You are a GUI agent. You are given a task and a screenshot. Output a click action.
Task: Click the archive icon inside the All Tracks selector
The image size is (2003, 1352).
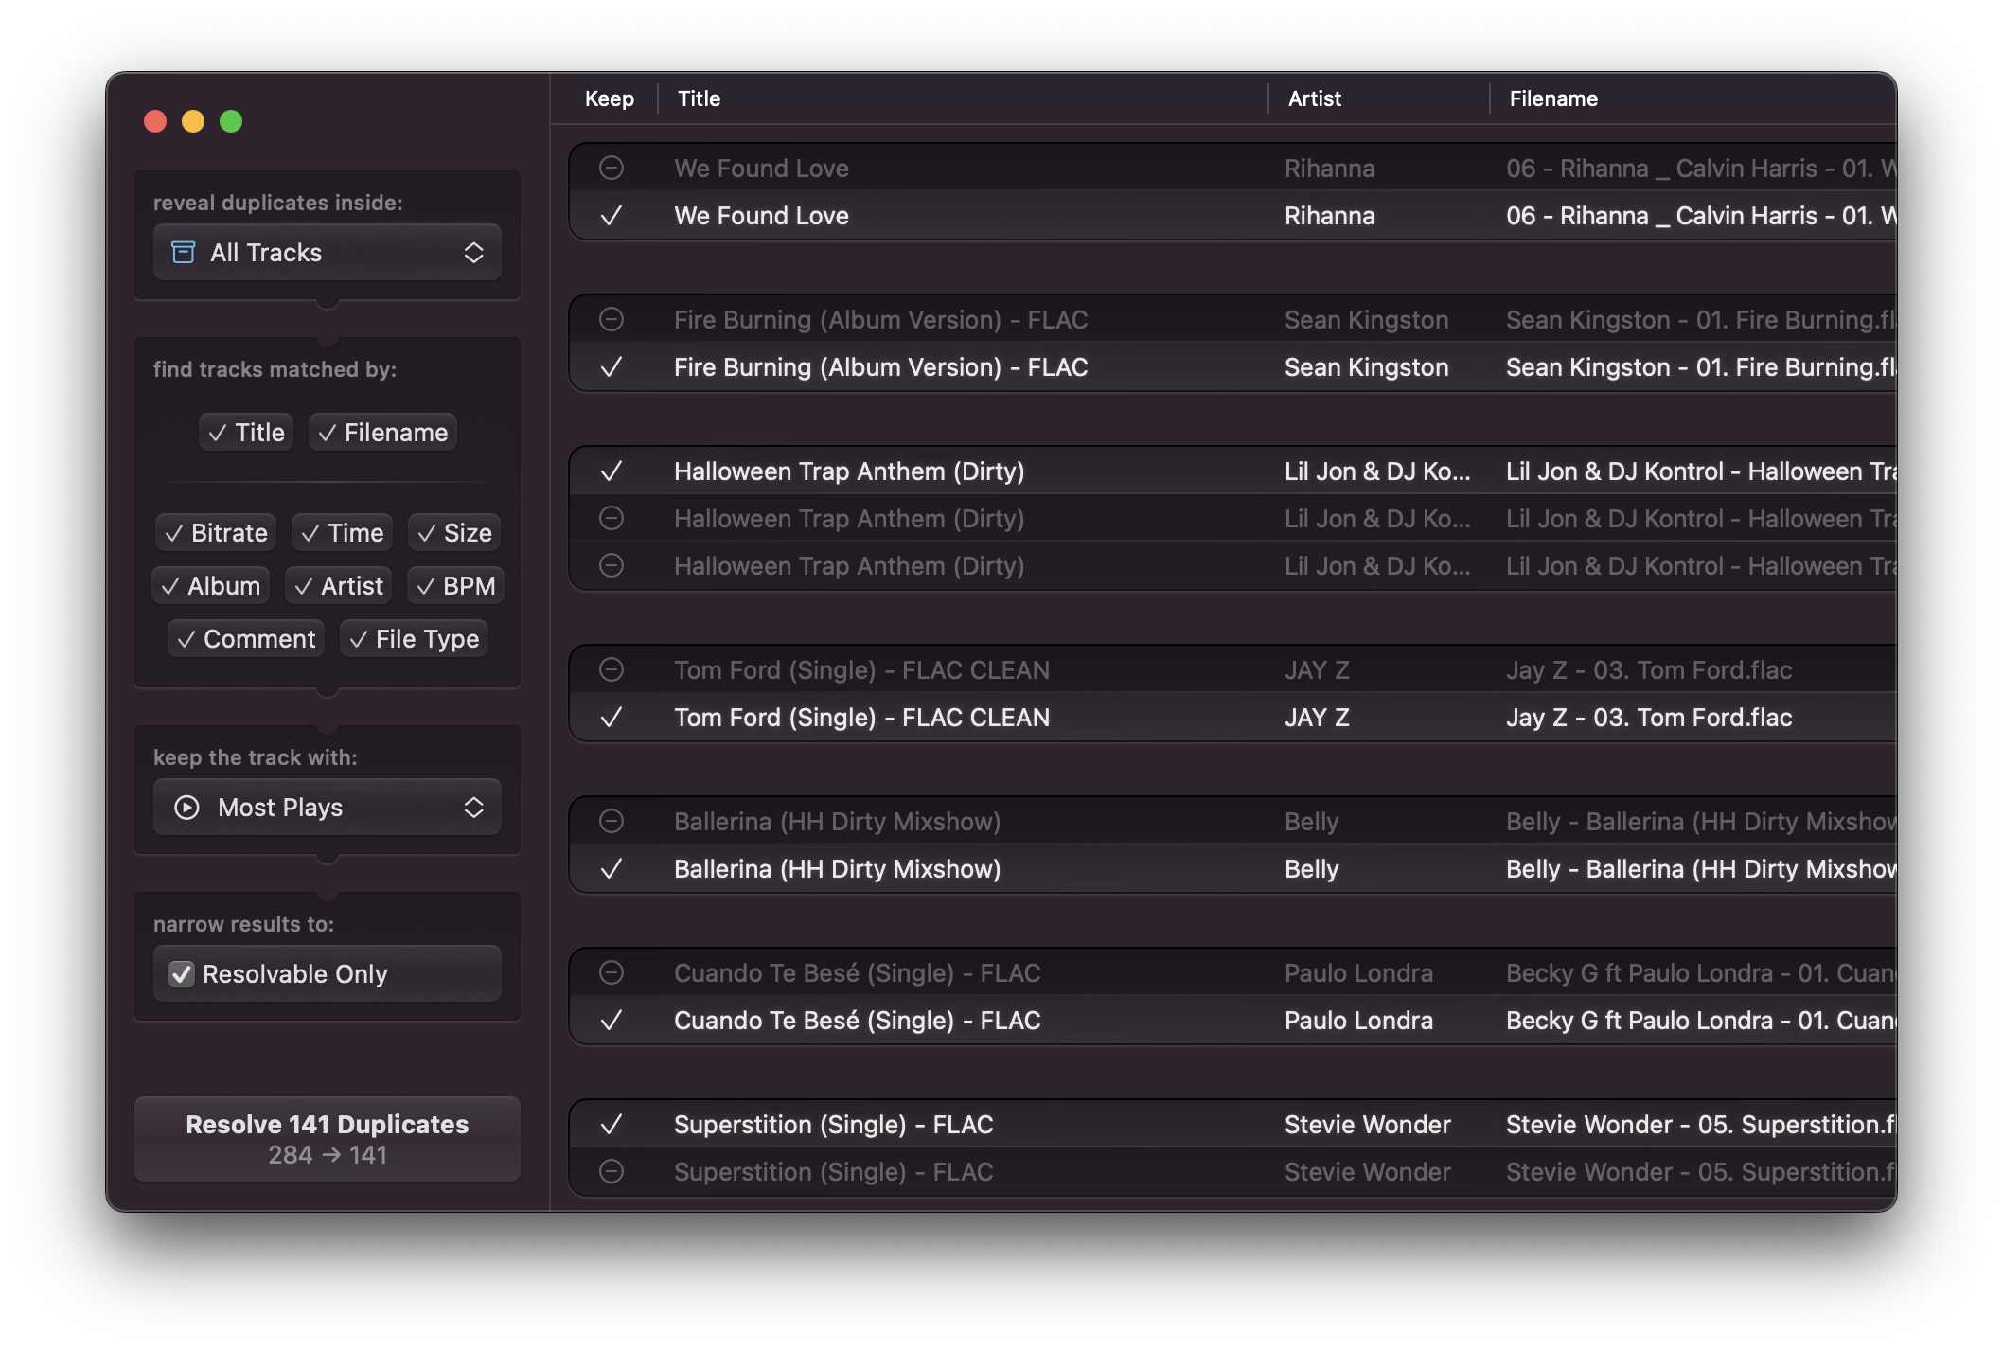[183, 252]
